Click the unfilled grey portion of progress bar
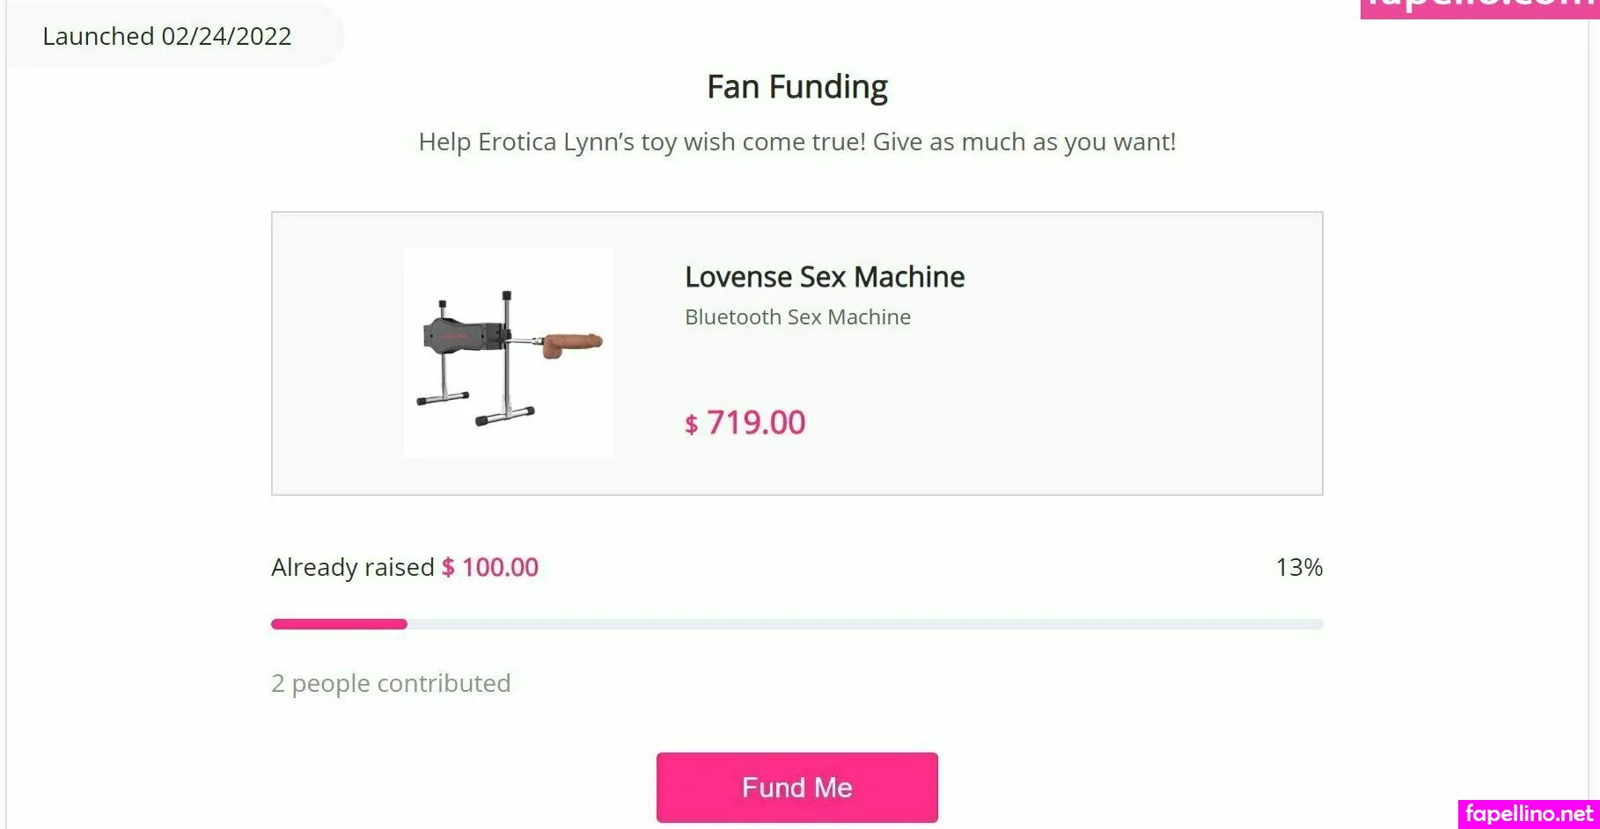The image size is (1600, 829). [x=862, y=624]
